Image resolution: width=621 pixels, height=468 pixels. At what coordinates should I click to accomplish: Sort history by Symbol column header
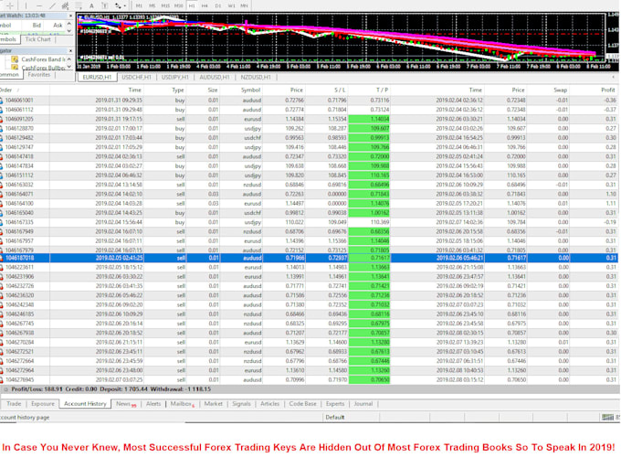pyautogui.click(x=250, y=90)
